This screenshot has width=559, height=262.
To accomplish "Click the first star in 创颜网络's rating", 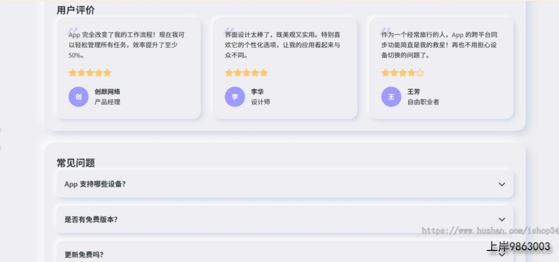I will [x=73, y=73].
